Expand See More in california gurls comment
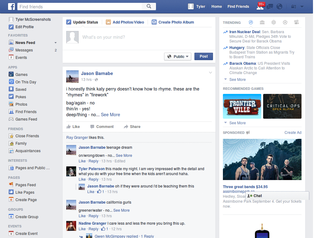Screen dimensions: 317x238 click(x=121, y=210)
